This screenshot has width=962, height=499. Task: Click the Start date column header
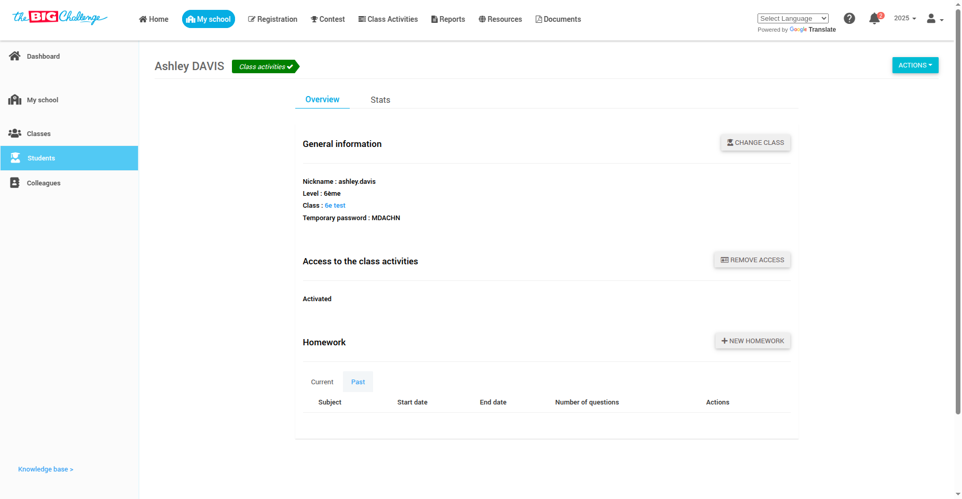point(413,402)
